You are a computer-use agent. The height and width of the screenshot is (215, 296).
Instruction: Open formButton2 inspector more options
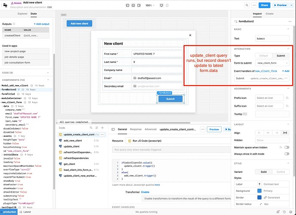point(290,21)
